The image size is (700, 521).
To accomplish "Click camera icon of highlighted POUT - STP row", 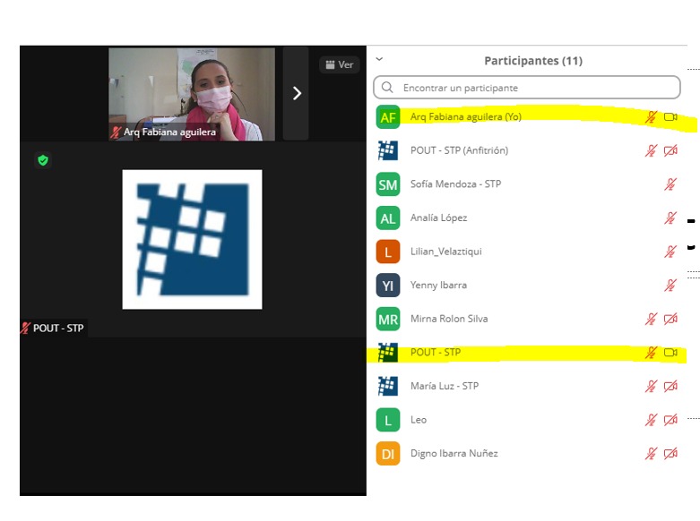I will point(670,353).
